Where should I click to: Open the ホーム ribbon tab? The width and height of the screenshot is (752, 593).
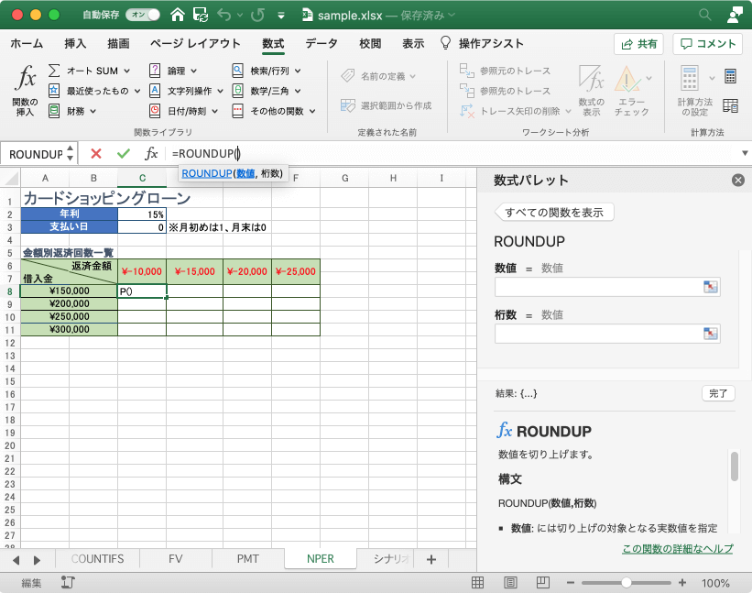click(x=27, y=44)
